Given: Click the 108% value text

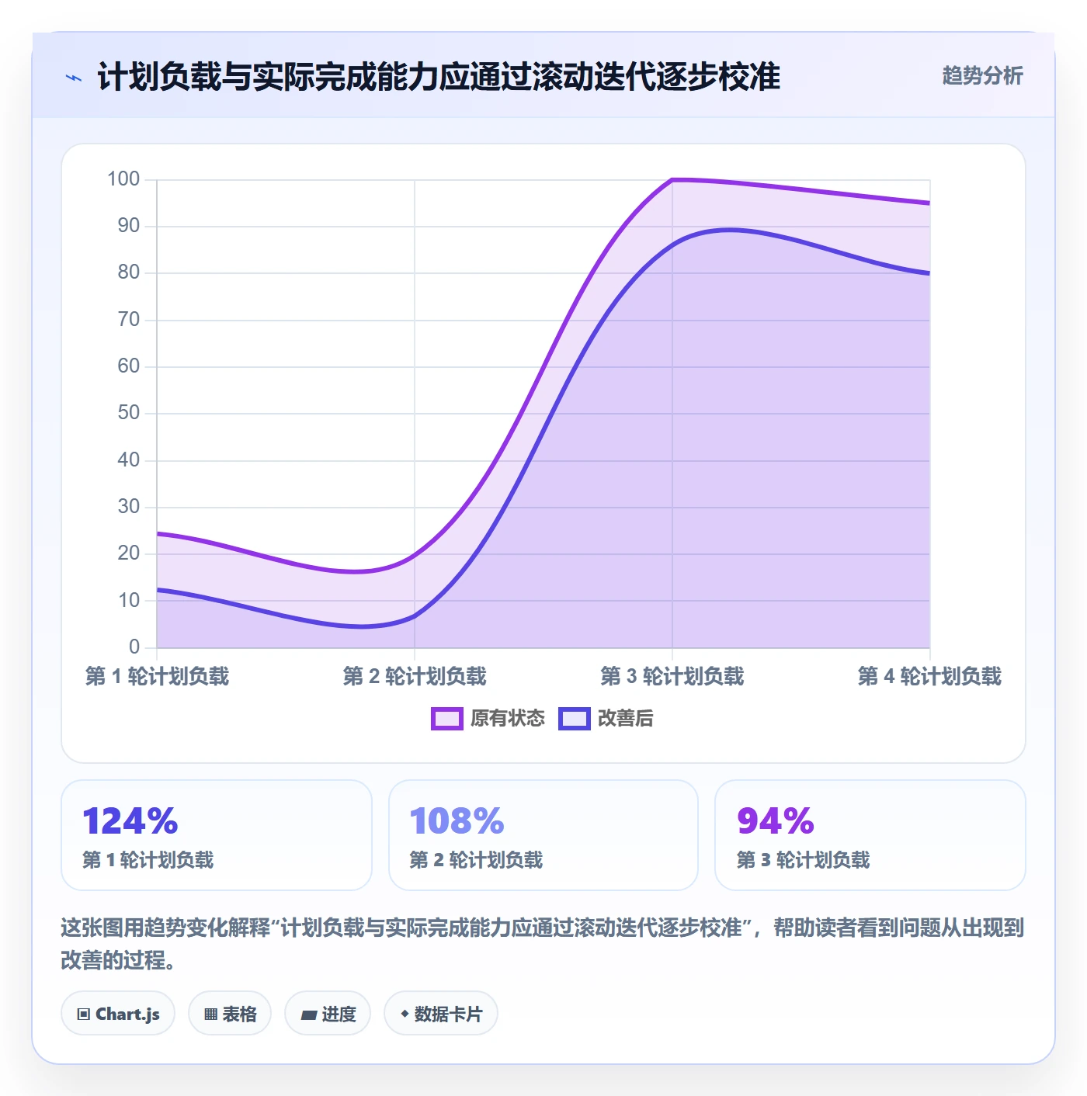Looking at the screenshot, I should point(457,821).
